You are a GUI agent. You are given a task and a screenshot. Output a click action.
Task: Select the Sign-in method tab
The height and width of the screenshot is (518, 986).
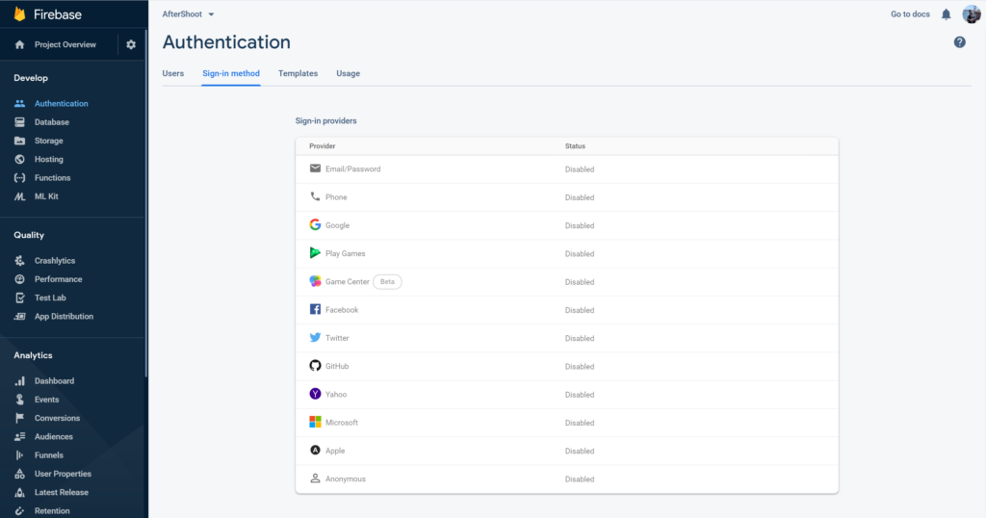click(x=231, y=73)
